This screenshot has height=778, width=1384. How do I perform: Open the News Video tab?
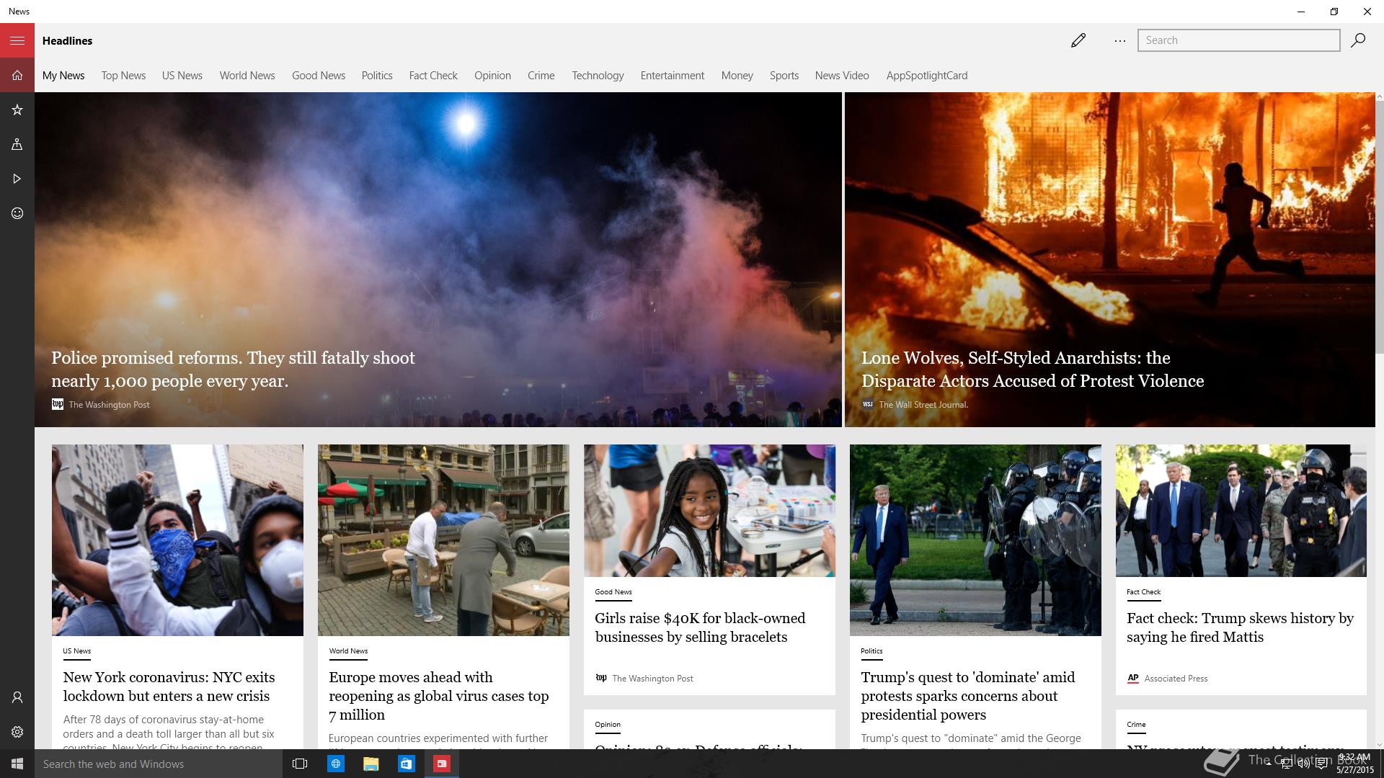(842, 75)
